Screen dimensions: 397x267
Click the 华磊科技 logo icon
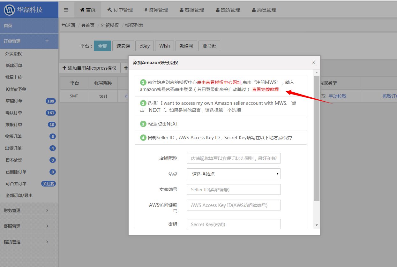pyautogui.click(x=9, y=10)
